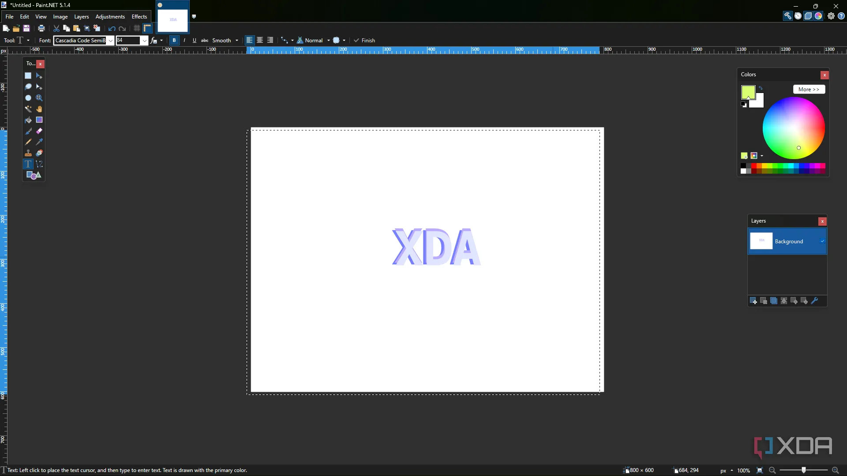Swap primary and secondary colors arrow

tap(761, 88)
